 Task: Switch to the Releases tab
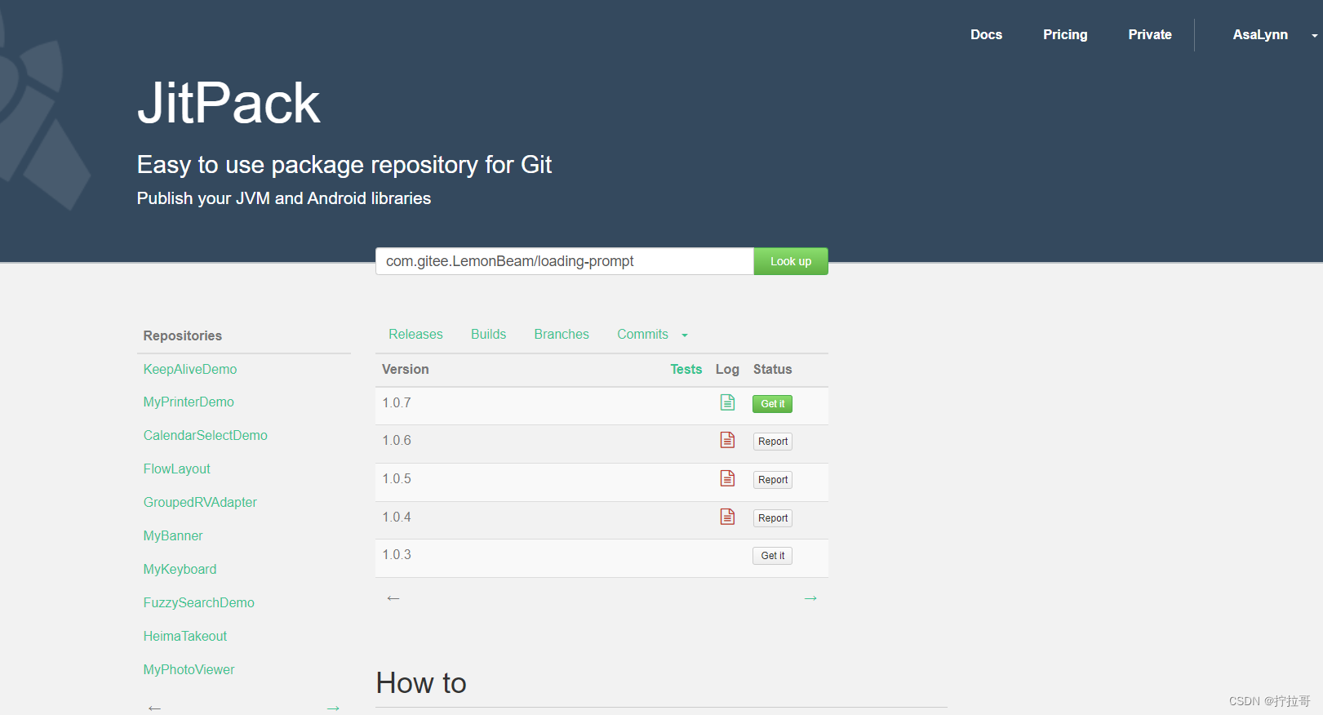pos(415,335)
